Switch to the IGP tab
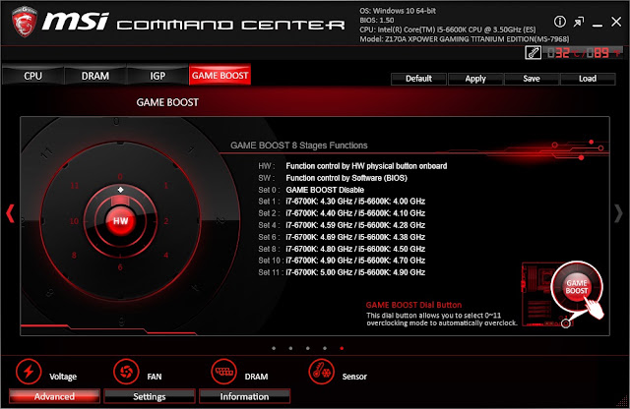The height and width of the screenshot is (409, 630). (x=157, y=76)
